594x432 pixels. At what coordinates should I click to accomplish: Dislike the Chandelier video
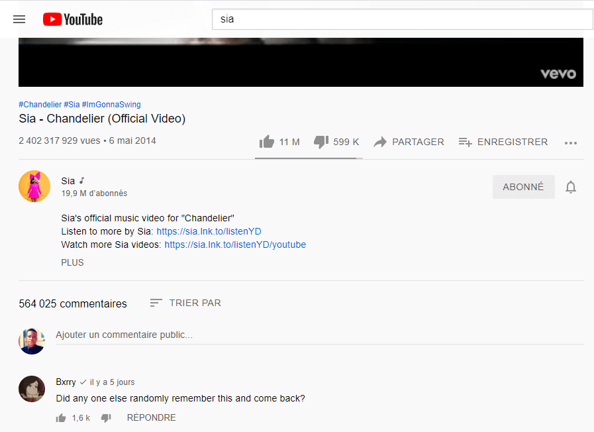click(x=321, y=142)
